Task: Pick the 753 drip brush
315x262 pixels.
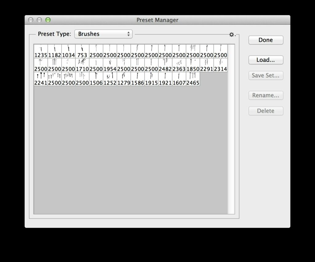Action: click(x=82, y=51)
